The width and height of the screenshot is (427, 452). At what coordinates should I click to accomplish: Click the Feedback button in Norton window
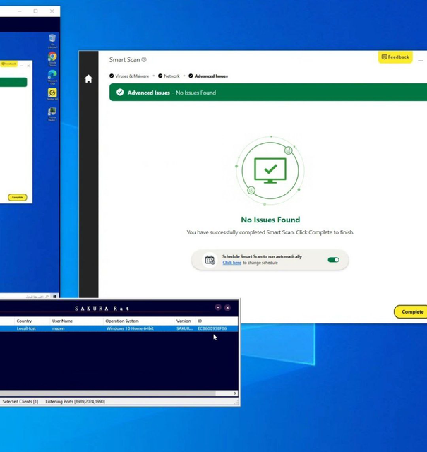tap(395, 57)
